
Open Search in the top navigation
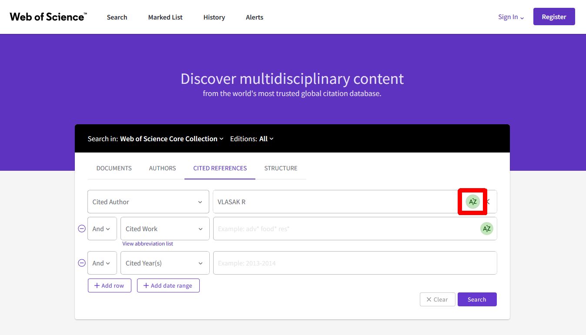(117, 17)
